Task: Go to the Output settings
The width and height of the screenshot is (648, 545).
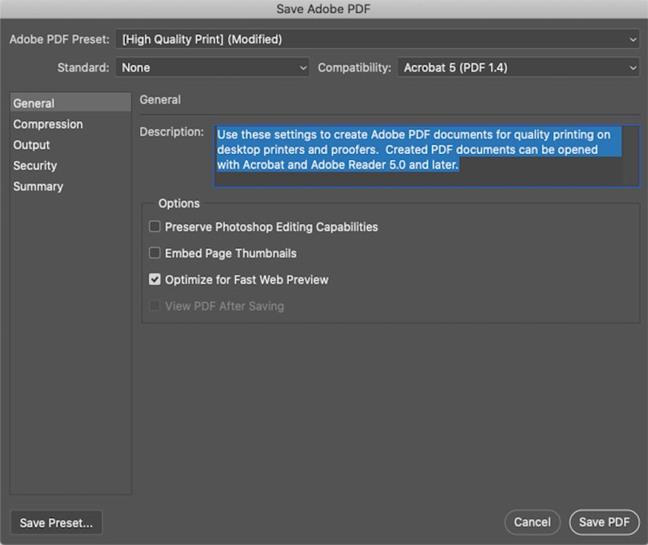Action: pos(70,144)
